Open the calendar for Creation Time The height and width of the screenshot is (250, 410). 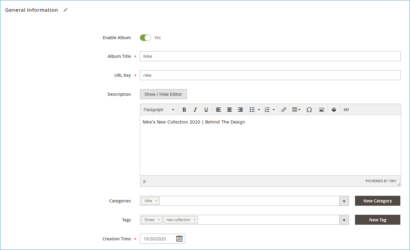click(179, 239)
